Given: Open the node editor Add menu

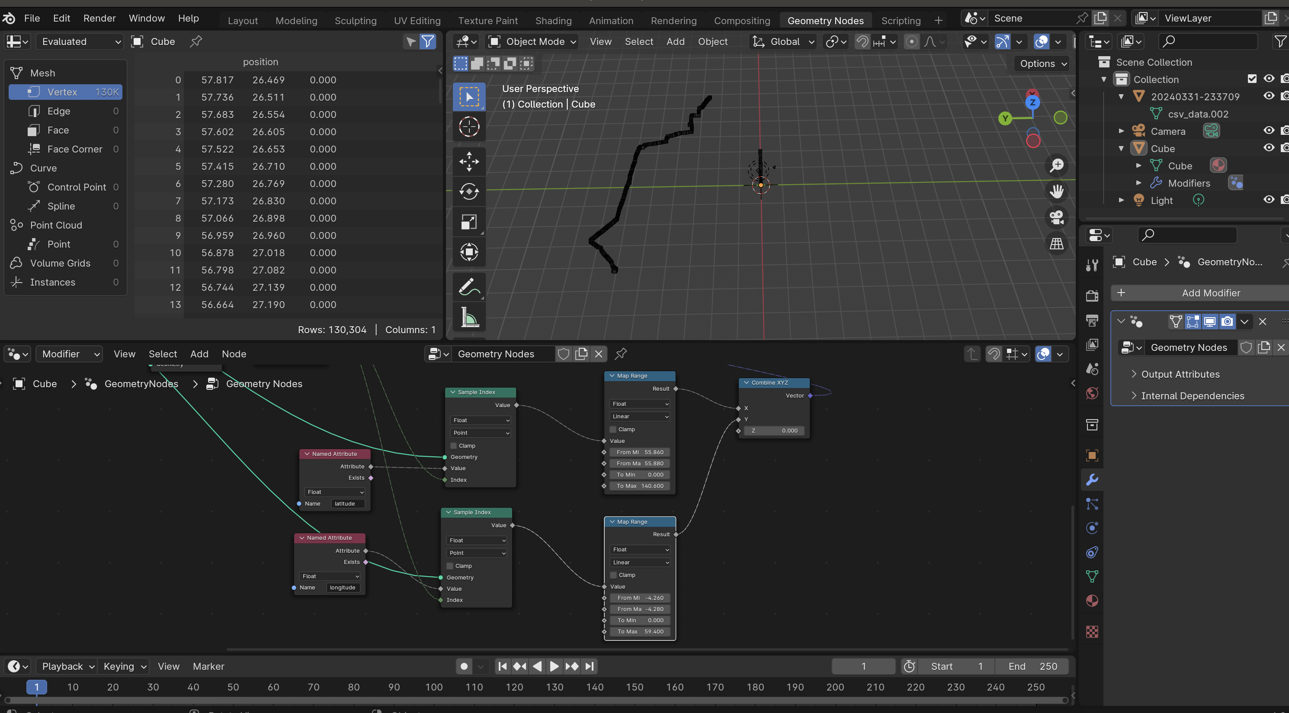Looking at the screenshot, I should point(199,354).
